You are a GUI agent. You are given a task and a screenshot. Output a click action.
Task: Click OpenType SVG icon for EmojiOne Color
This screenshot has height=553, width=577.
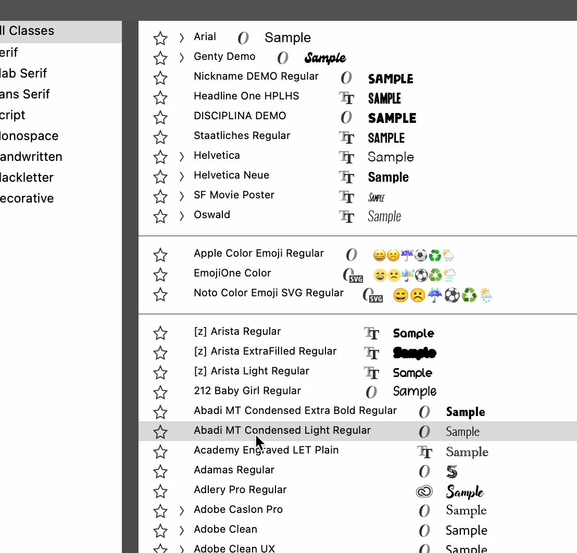pos(353,275)
